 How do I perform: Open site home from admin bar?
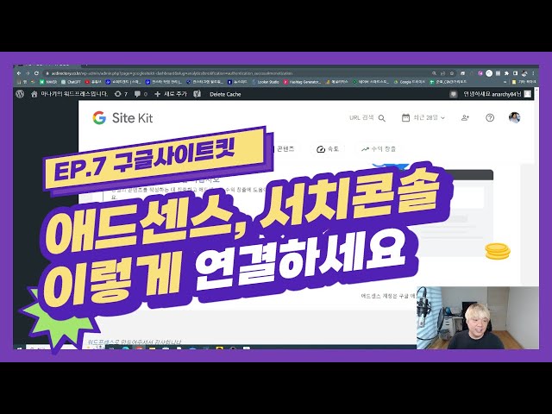tap(69, 94)
